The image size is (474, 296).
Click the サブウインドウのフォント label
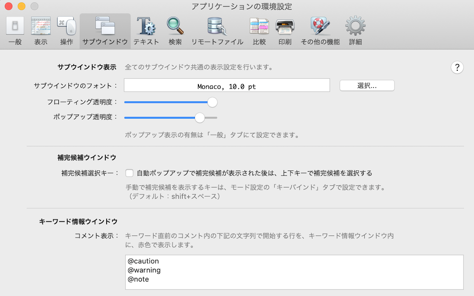[x=75, y=86]
